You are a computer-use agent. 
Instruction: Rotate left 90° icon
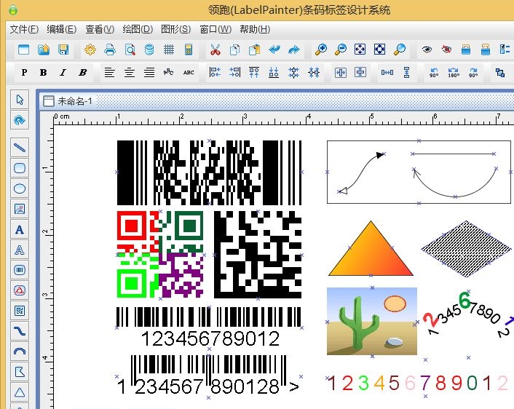coord(434,73)
